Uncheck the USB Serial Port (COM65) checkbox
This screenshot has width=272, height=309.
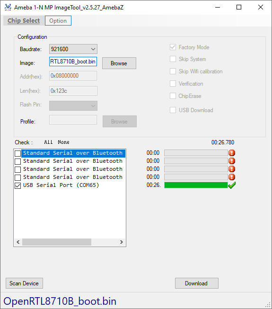click(x=18, y=185)
